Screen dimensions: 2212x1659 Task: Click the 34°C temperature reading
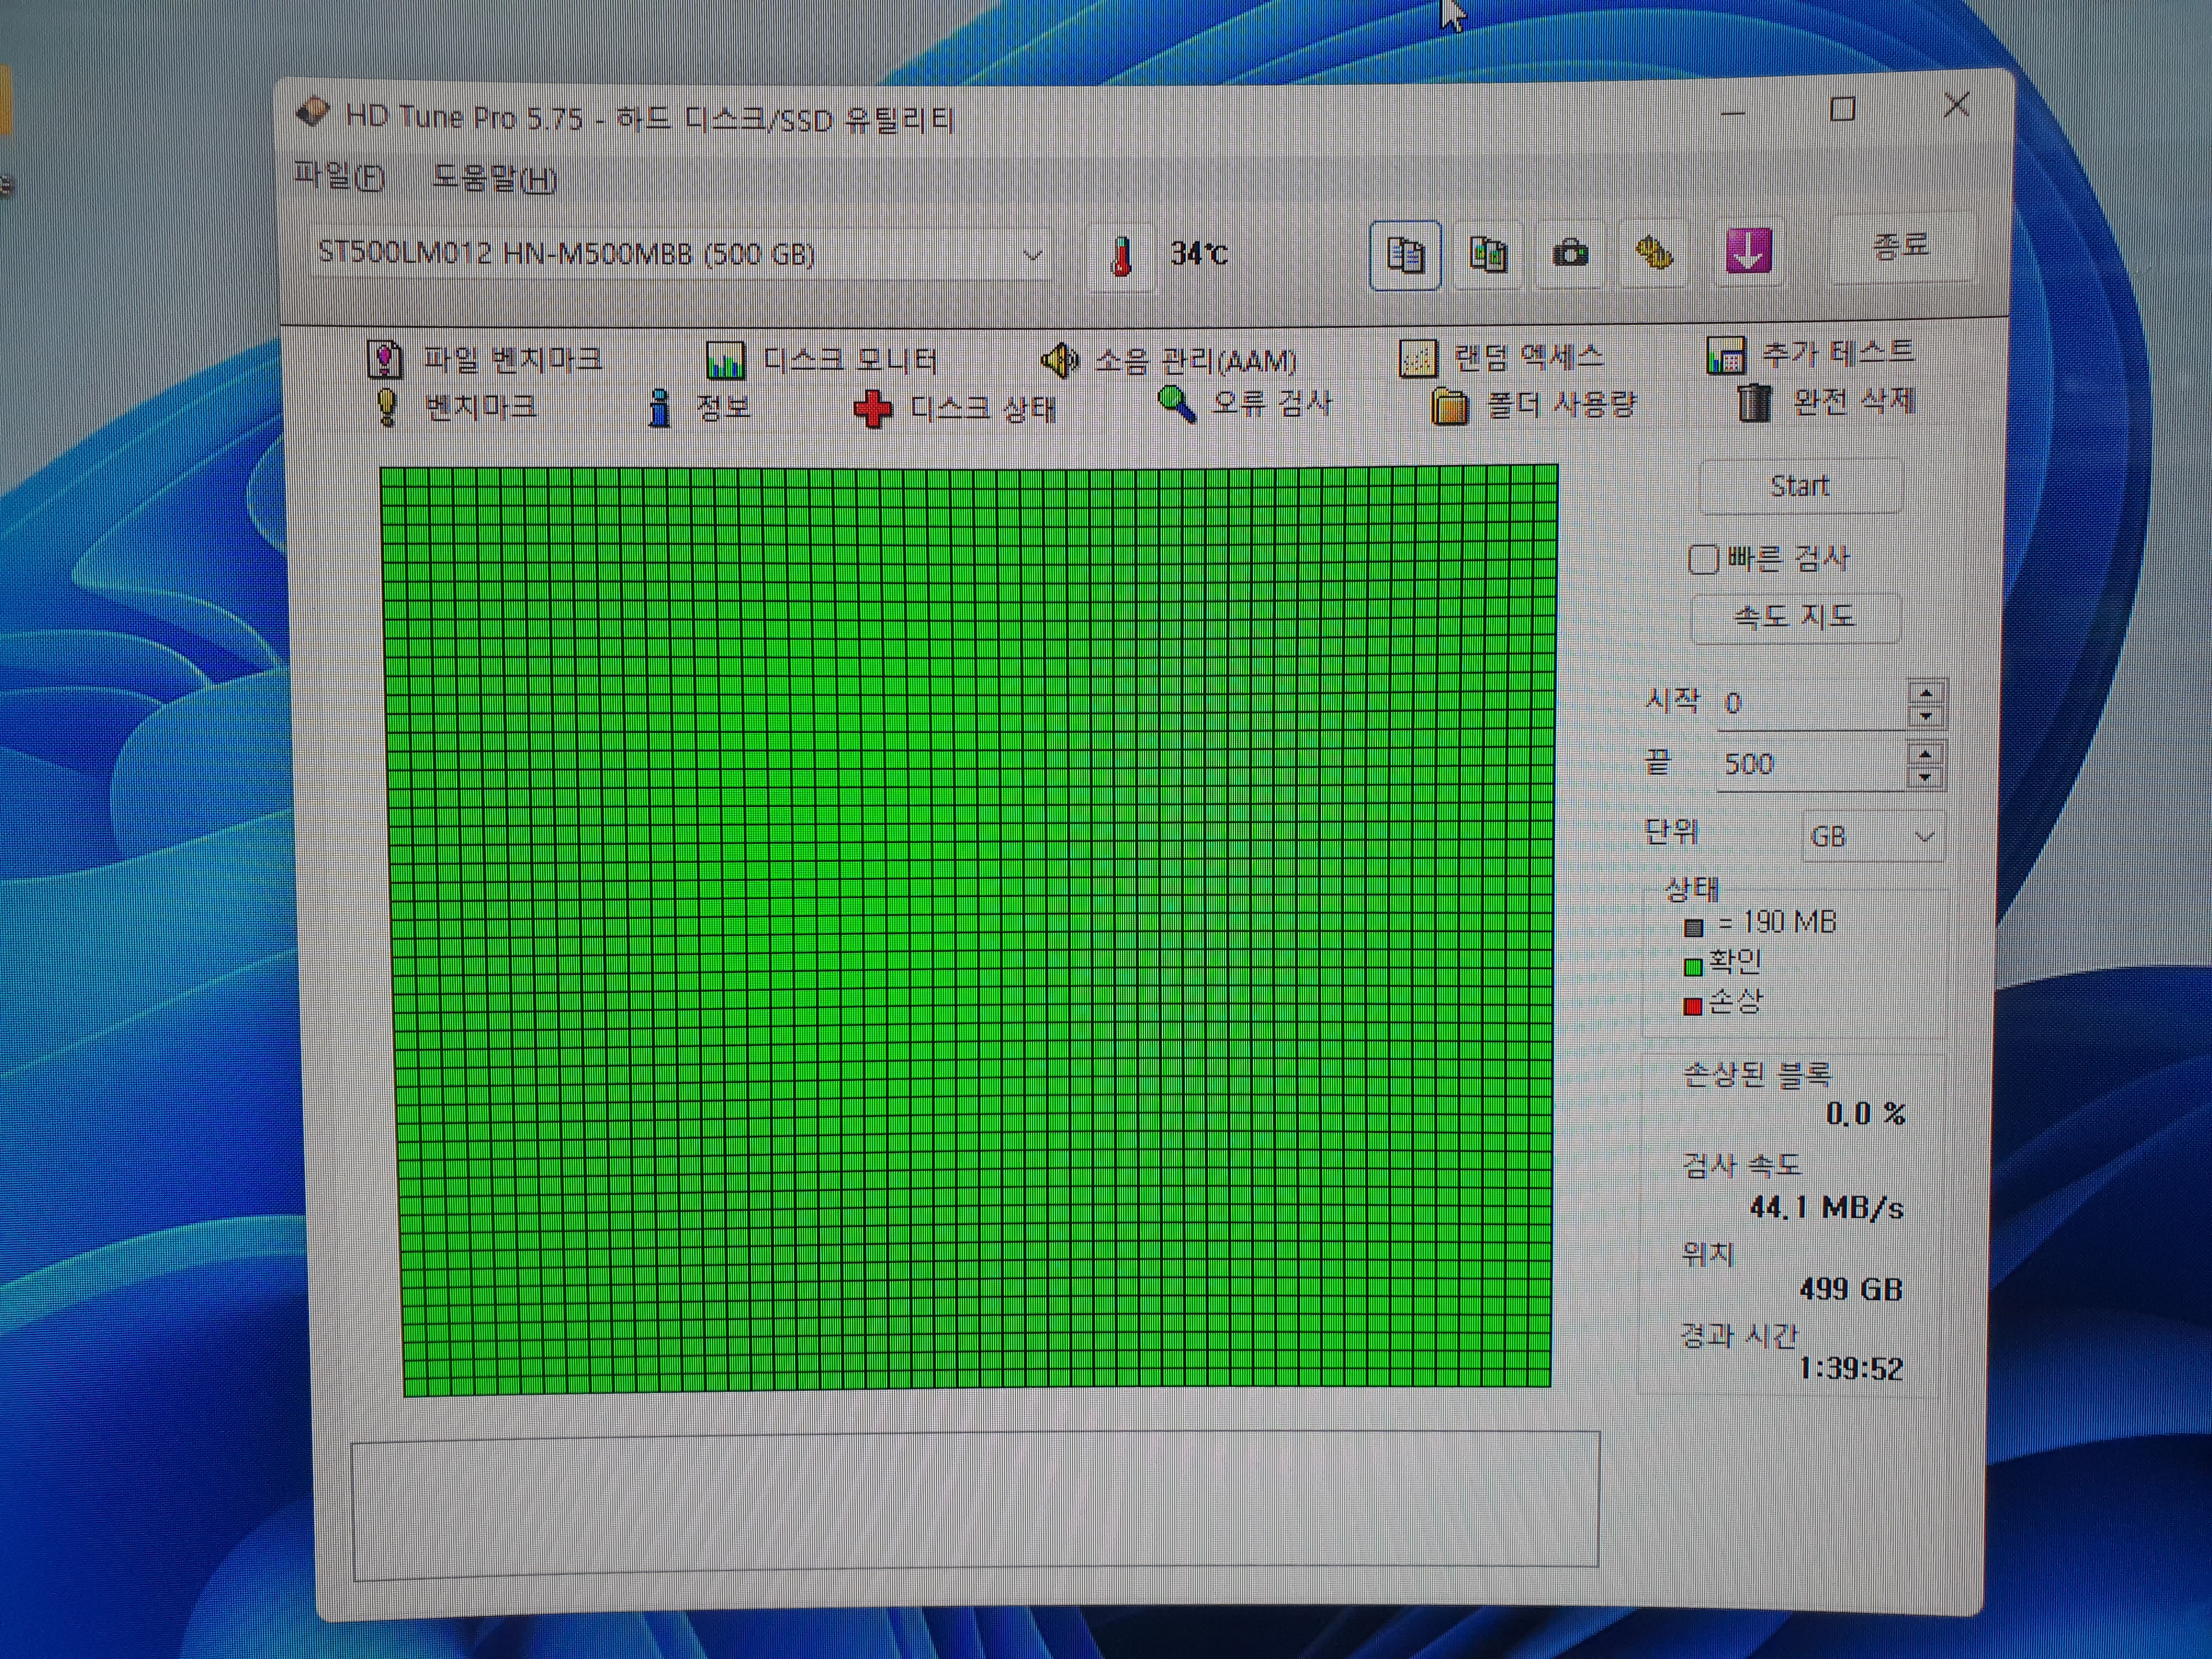[x=1199, y=254]
